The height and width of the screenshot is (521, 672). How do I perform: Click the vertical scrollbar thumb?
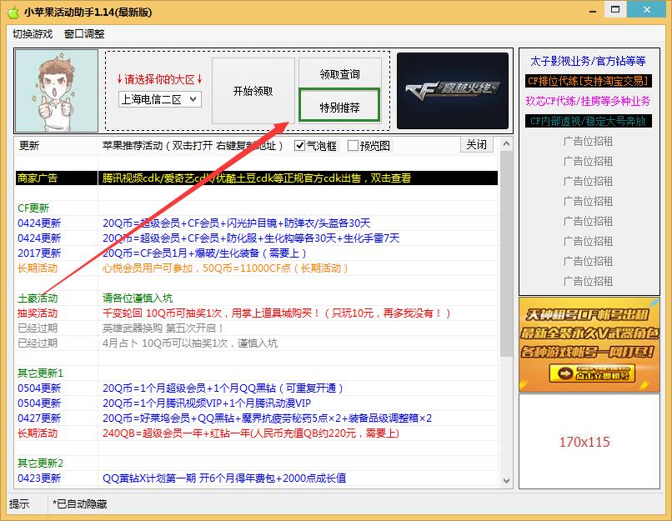point(506,253)
